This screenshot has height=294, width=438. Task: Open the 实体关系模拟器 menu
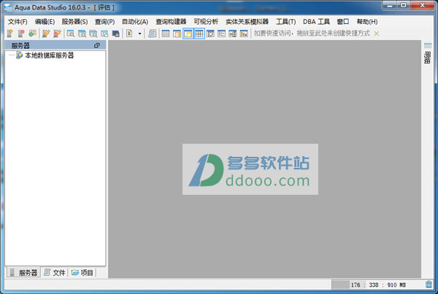tap(247, 21)
